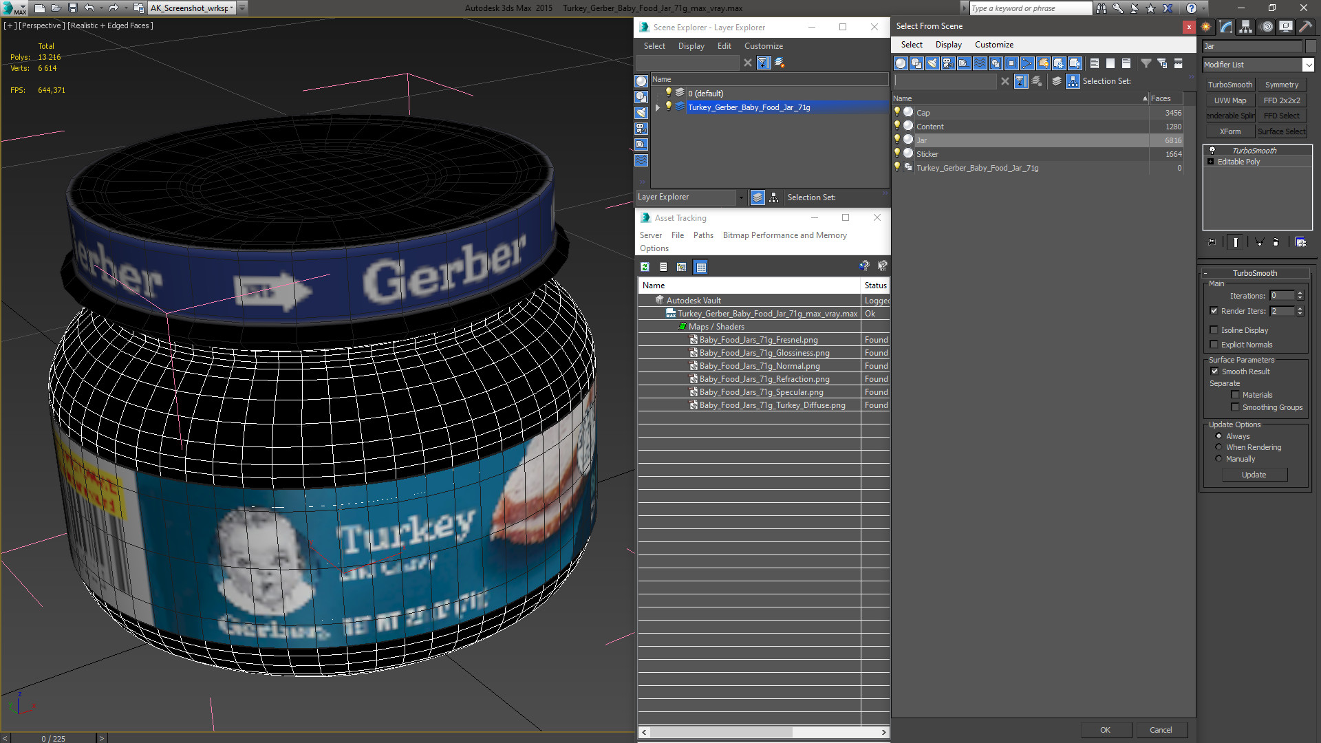Switch to the Utilities hammer panel

pyautogui.click(x=1305, y=27)
